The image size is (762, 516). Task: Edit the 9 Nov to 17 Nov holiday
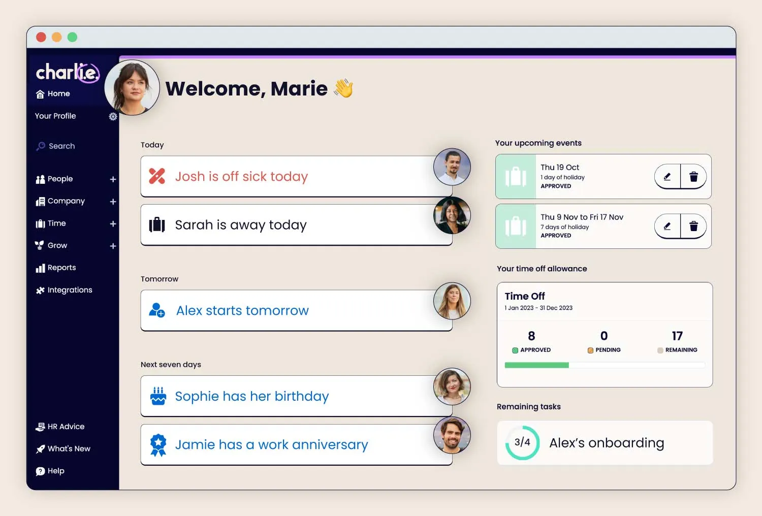(667, 227)
